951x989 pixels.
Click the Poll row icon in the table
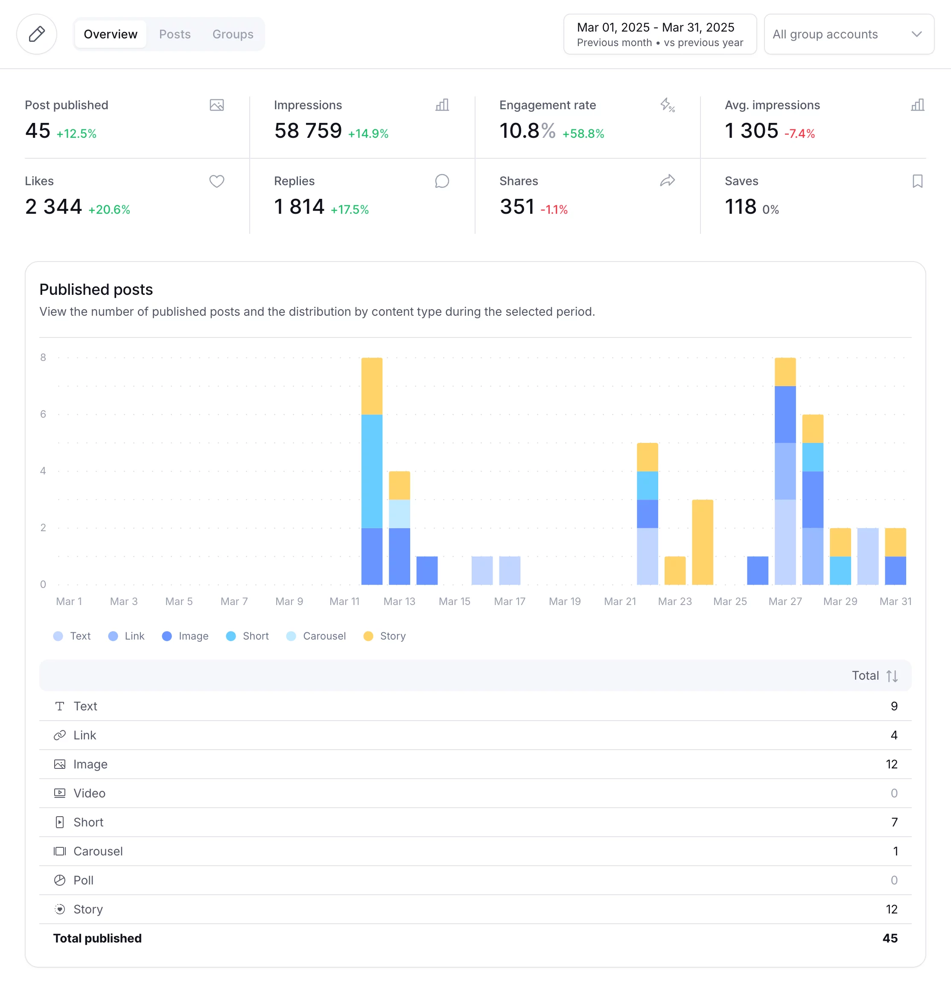click(60, 880)
